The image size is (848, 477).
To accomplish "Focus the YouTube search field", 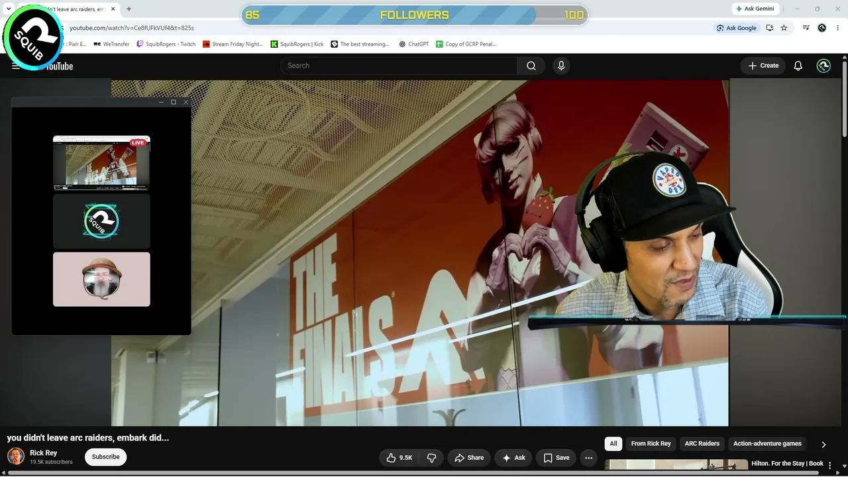I will pos(399,66).
